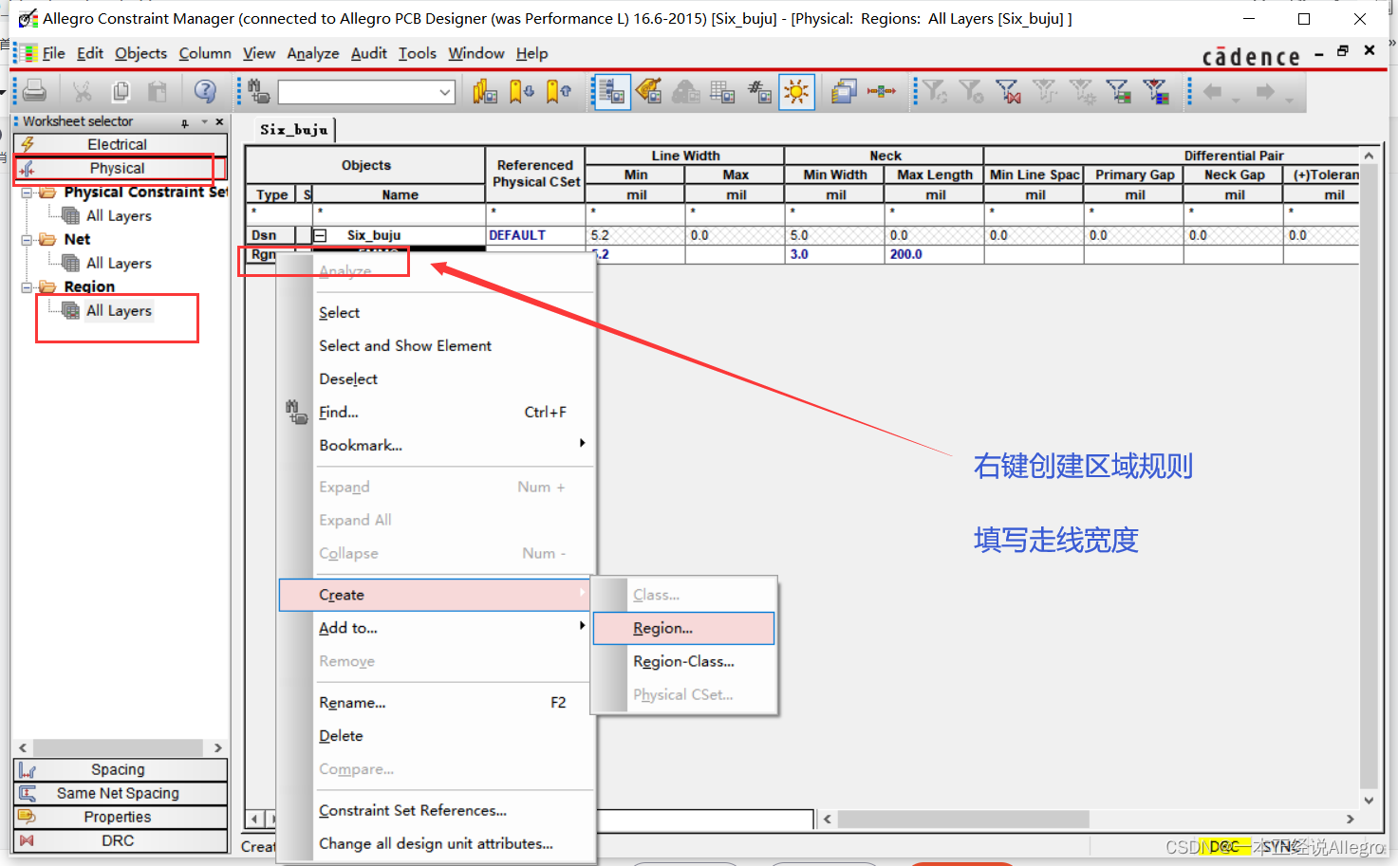The image size is (1398, 866).
Task: Click the Find binoculars icon in context menu
Action: 296,412
